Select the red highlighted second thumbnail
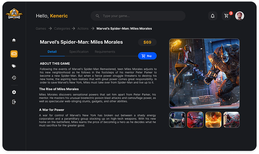The width and height of the screenshot is (259, 154). coord(195,120)
